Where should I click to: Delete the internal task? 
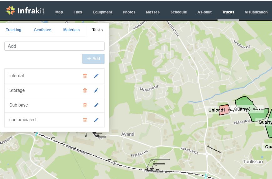tap(85, 76)
